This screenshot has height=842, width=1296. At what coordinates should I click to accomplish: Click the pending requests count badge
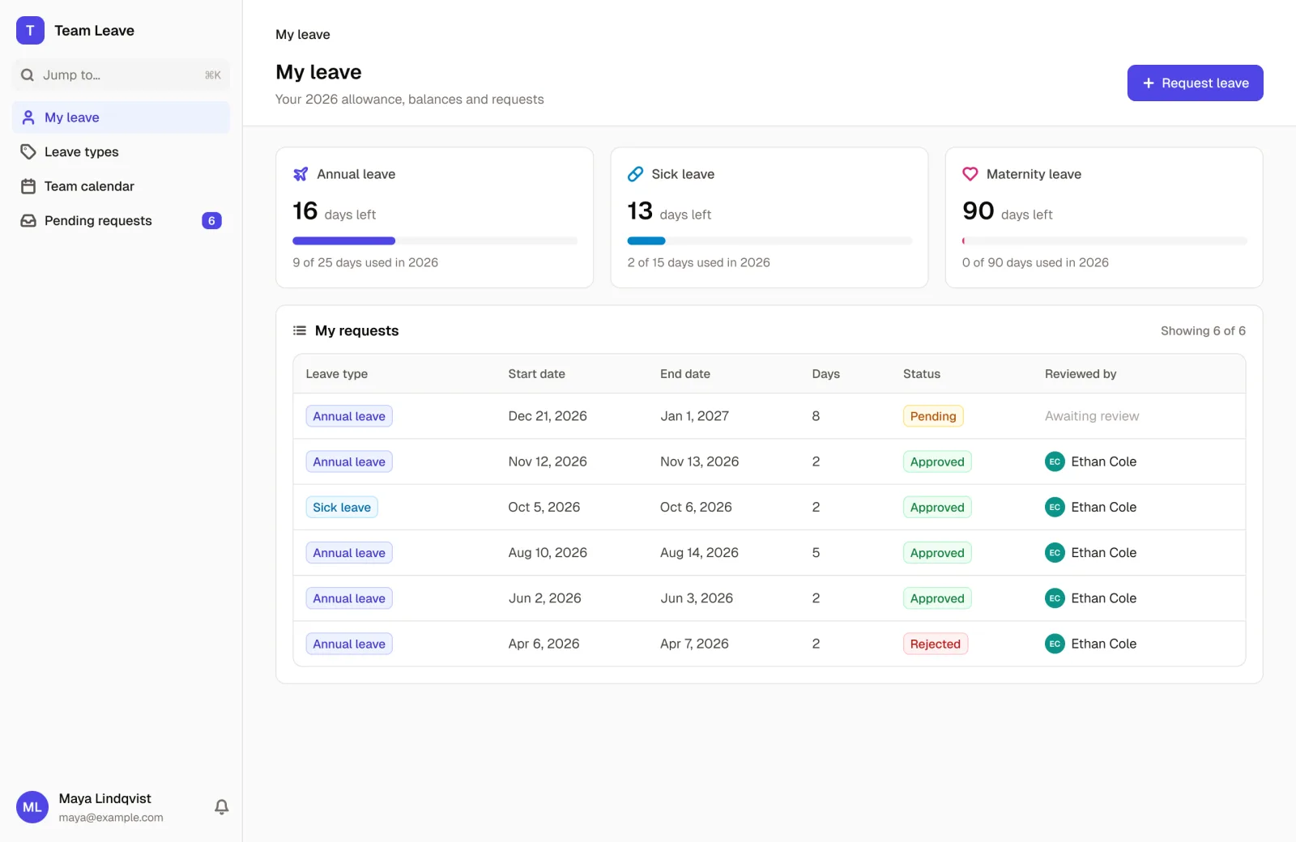click(x=211, y=221)
